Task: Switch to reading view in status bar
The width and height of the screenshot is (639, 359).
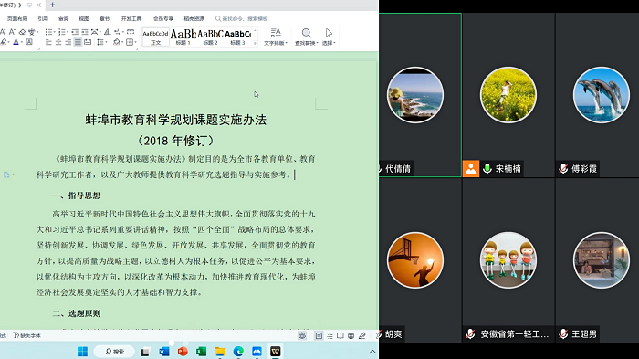Action: coord(340,335)
